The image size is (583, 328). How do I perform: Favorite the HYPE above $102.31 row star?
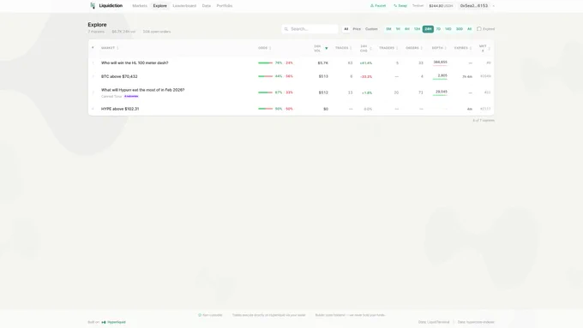pyautogui.click(x=93, y=109)
